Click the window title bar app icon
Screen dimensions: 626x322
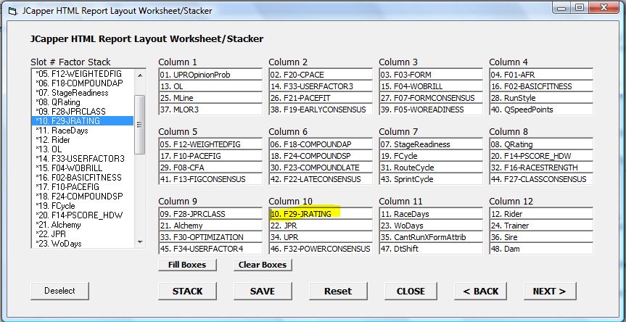tap(14, 11)
